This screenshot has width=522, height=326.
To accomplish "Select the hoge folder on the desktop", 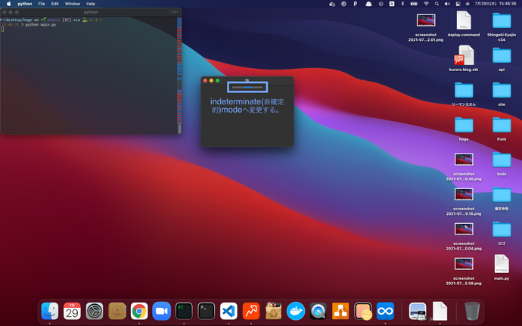I will (x=464, y=126).
